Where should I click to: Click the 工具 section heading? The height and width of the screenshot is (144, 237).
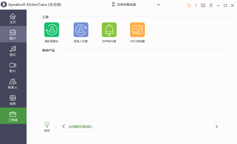click(x=45, y=17)
